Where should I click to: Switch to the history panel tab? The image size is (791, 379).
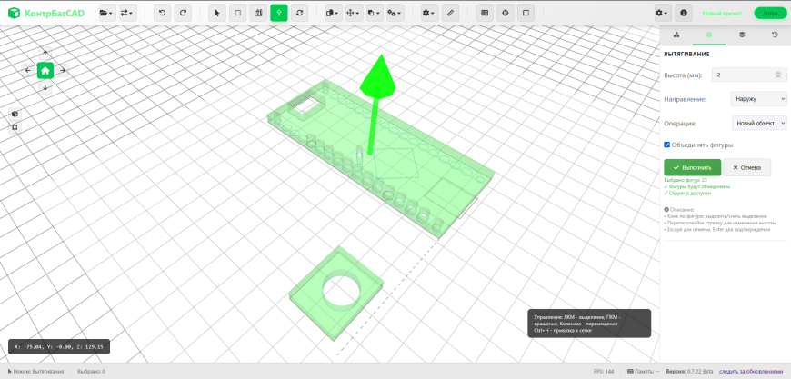775,35
